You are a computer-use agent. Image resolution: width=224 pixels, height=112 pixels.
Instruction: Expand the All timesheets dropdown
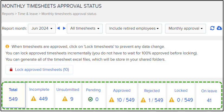coord(84,28)
